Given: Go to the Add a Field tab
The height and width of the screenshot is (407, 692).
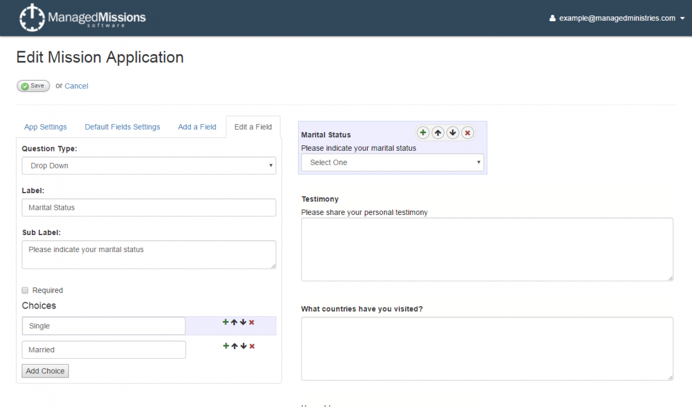Looking at the screenshot, I should pos(197,127).
